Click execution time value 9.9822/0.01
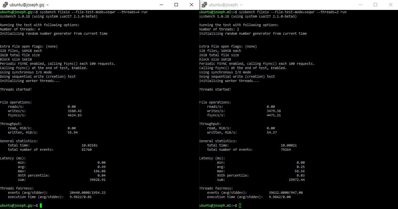398x209 pixels. tap(81, 197)
